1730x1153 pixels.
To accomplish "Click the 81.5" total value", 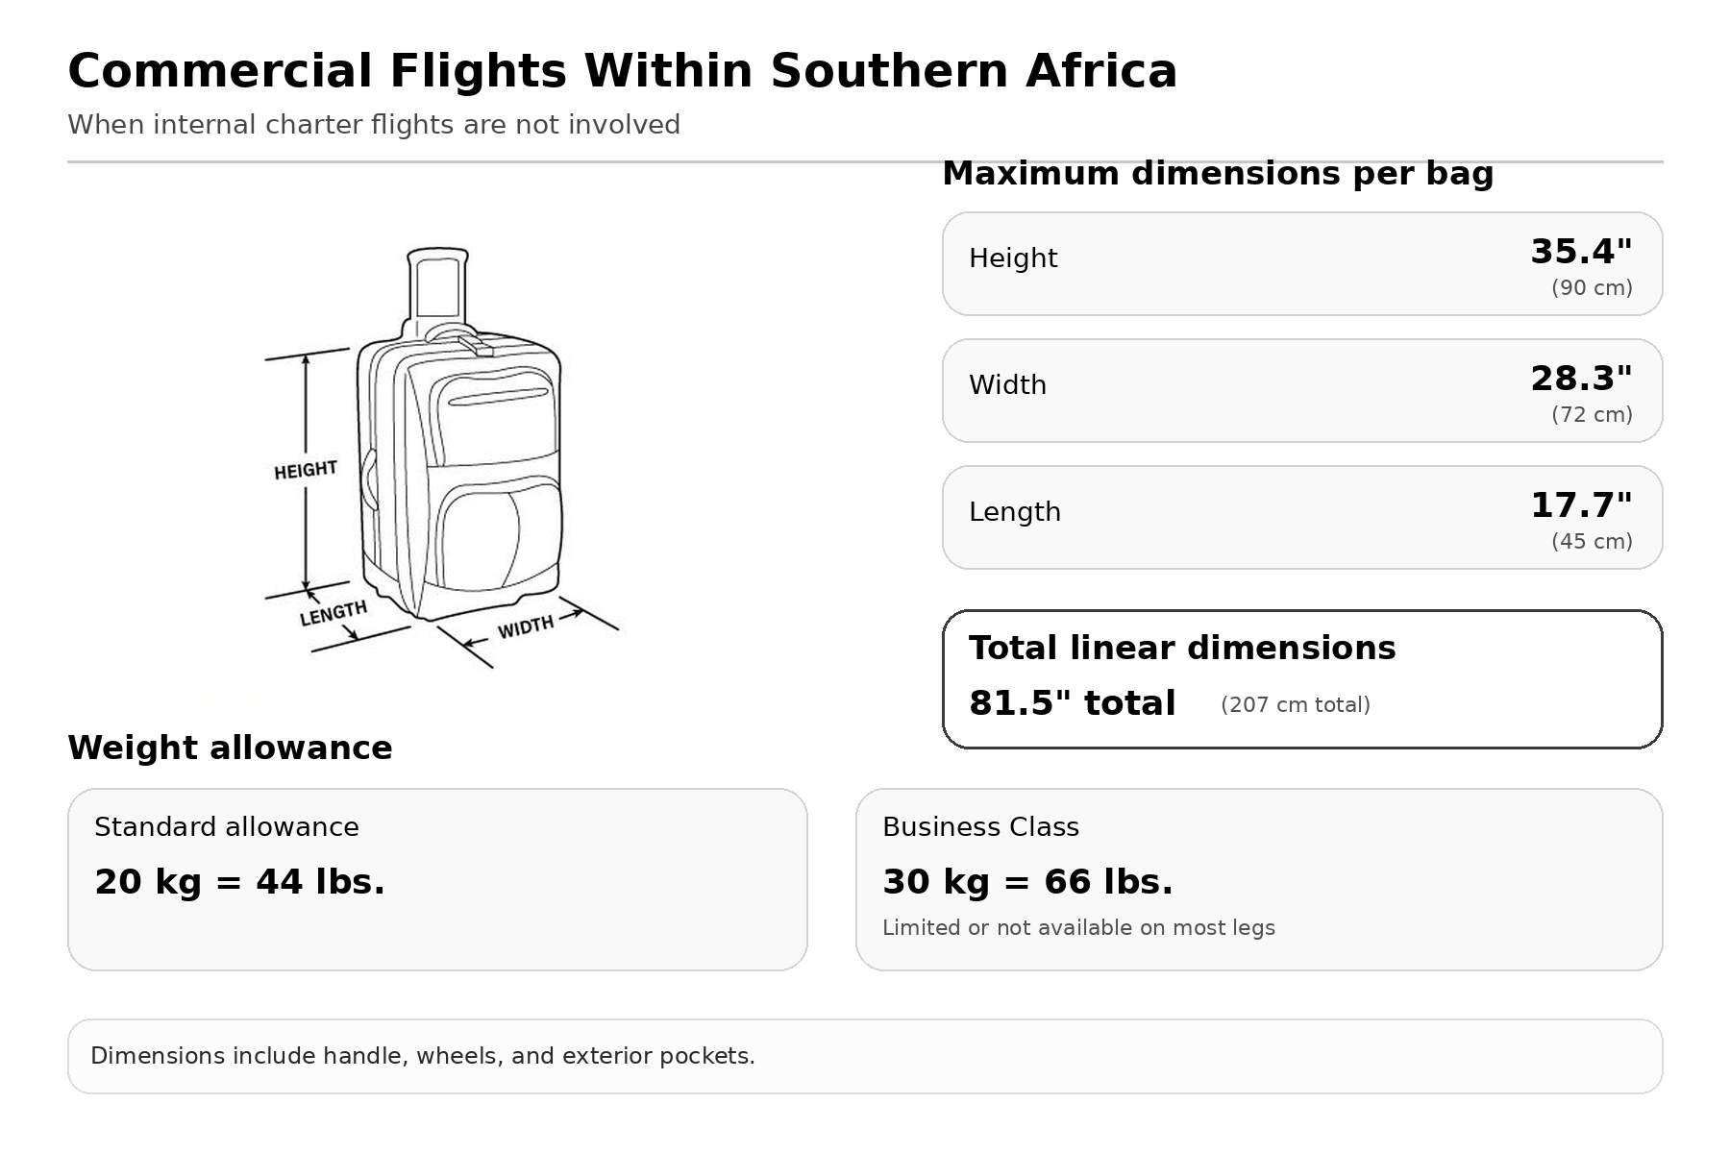I will [1072, 703].
